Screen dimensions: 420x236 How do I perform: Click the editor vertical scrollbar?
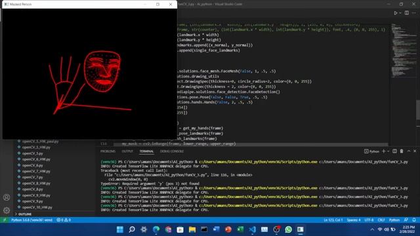[x=418, y=109]
